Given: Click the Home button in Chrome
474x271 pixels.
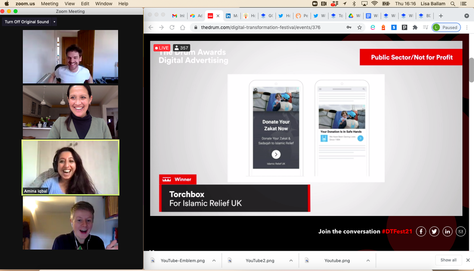Looking at the screenshot, I should pos(183,27).
